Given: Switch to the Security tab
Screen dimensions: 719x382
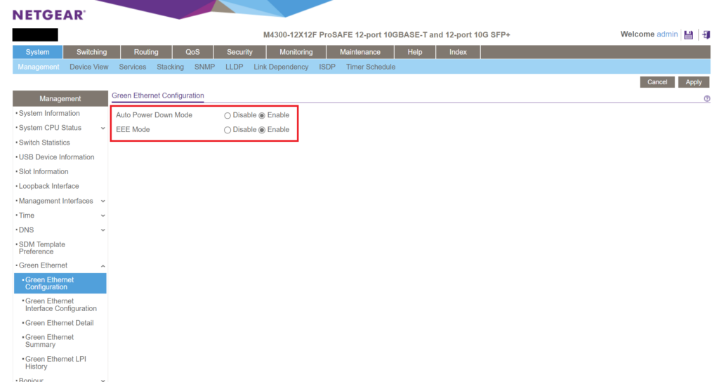Looking at the screenshot, I should click(239, 52).
